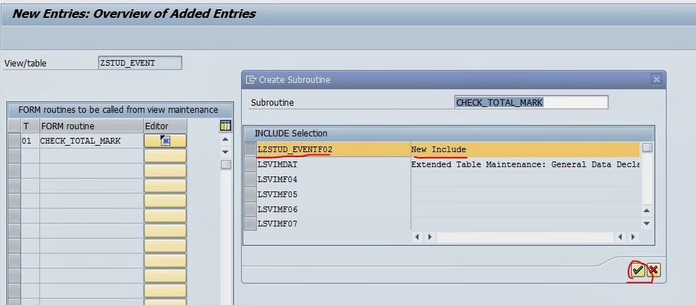This screenshot has height=305, width=696.
Task: Toggle row selector for CHECK_TOTAL_MARK entry
Action: (14, 141)
